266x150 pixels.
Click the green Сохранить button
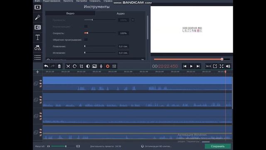[x=218, y=146]
